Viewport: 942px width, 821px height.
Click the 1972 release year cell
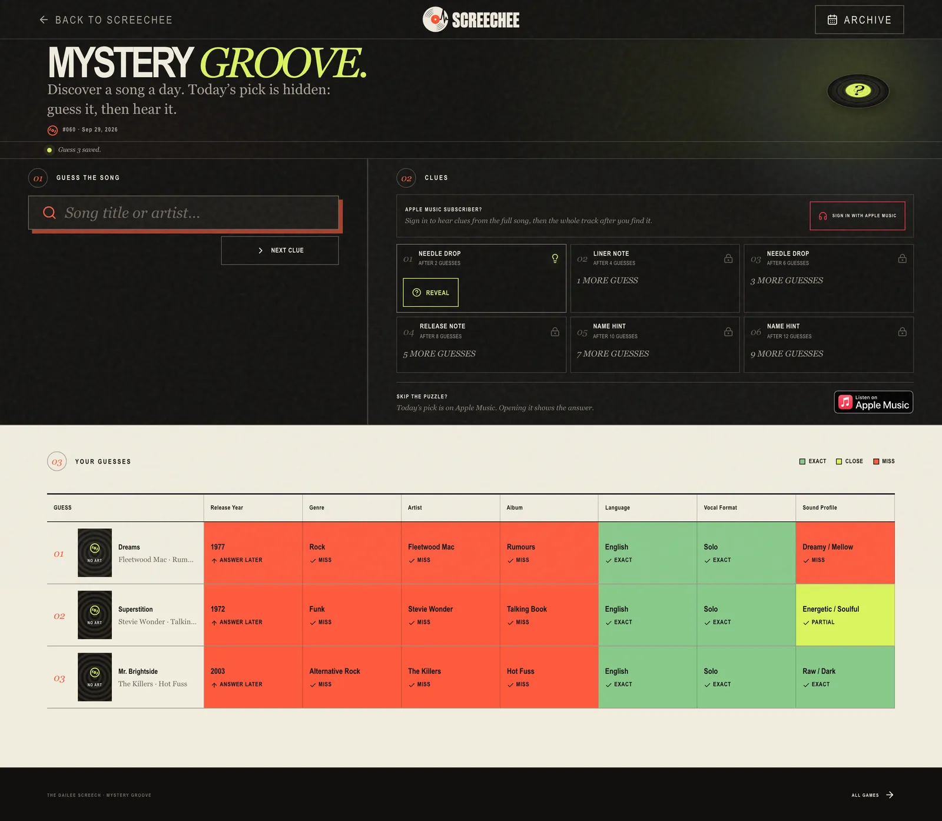[253, 615]
